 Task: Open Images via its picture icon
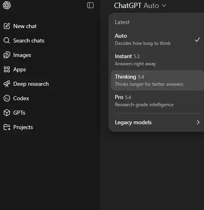7,55
